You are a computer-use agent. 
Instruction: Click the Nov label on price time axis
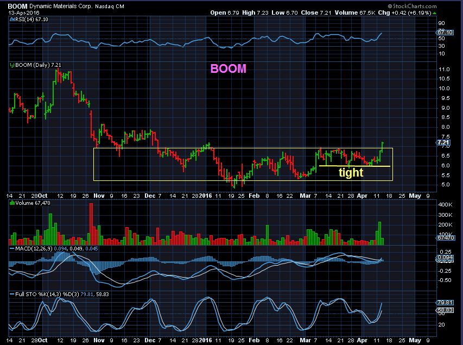click(x=99, y=196)
